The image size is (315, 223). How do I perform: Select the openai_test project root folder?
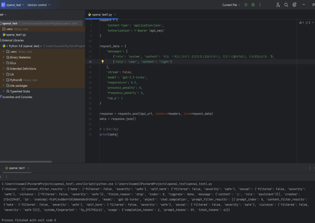41,23
